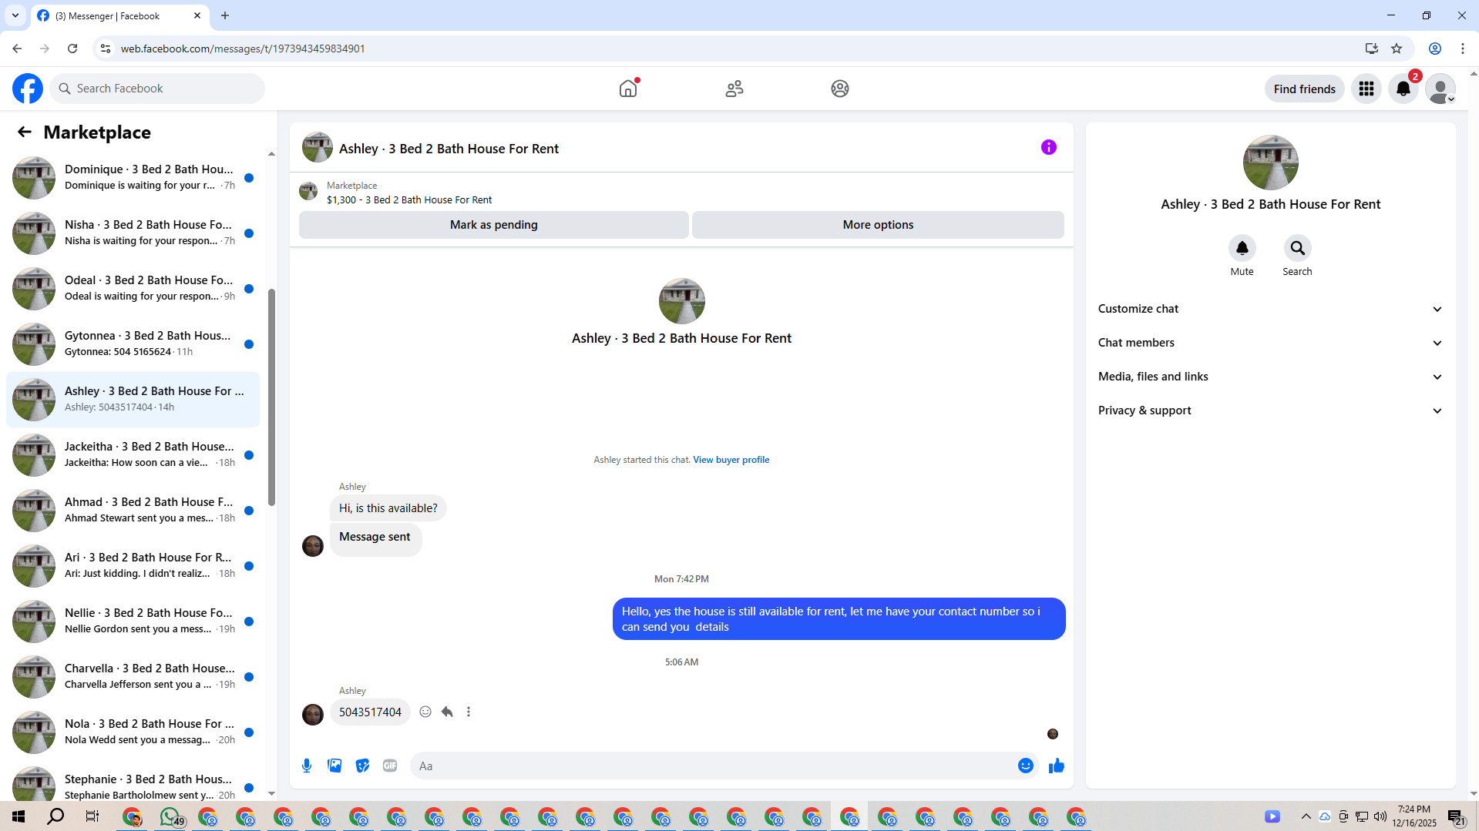Screen dimensions: 1479x831
Task: Open Odeal's conversation
Action: [x=133, y=288]
